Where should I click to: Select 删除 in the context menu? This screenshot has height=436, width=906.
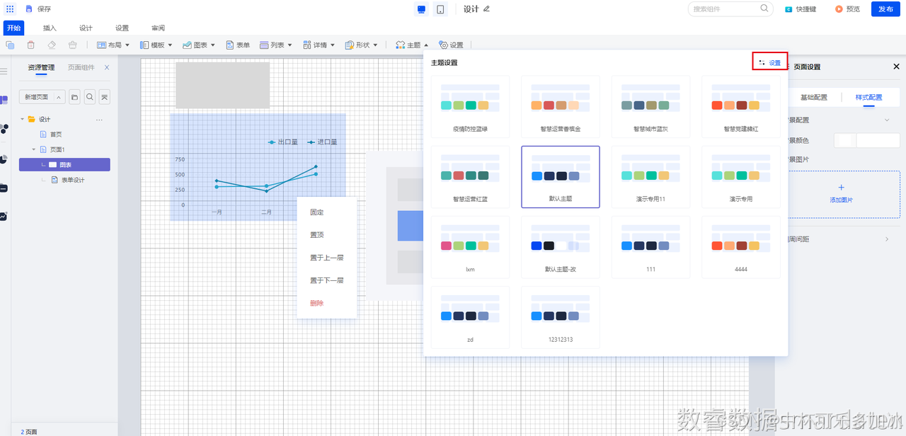tap(316, 303)
